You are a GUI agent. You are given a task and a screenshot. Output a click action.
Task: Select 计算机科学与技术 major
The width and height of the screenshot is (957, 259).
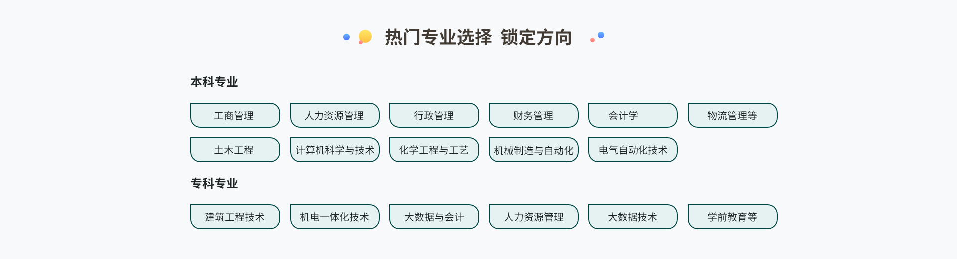tap(334, 150)
